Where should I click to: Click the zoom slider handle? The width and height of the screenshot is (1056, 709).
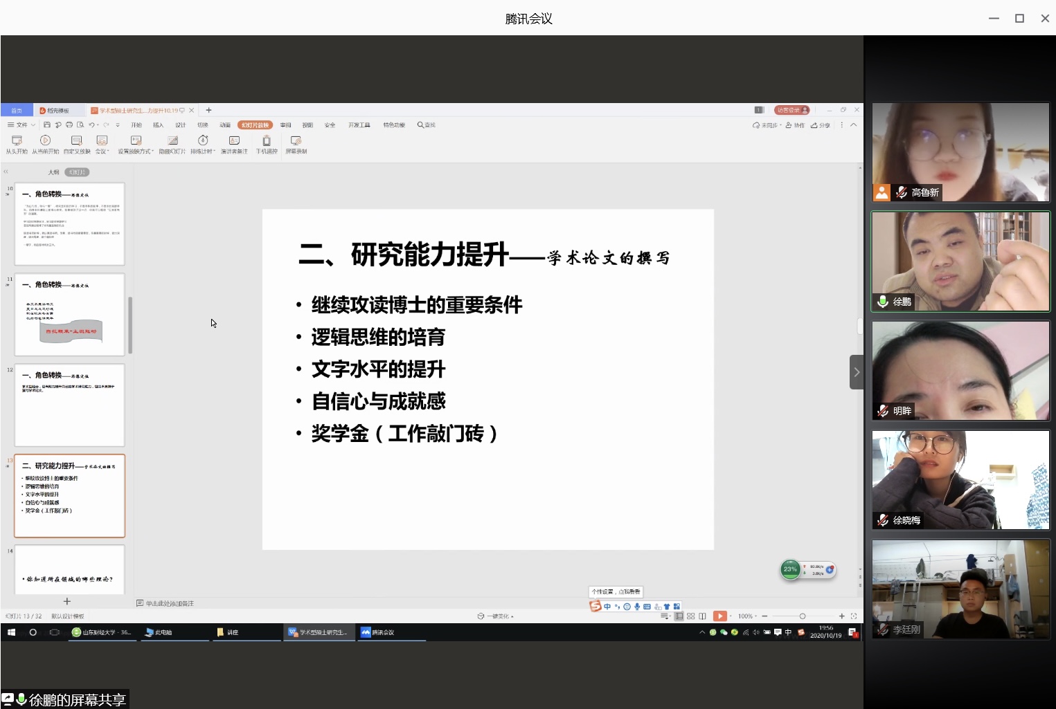click(x=803, y=616)
